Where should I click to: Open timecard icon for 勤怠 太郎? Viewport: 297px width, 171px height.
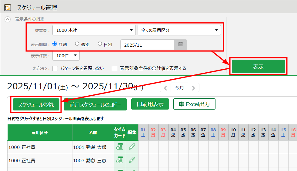point(120,147)
